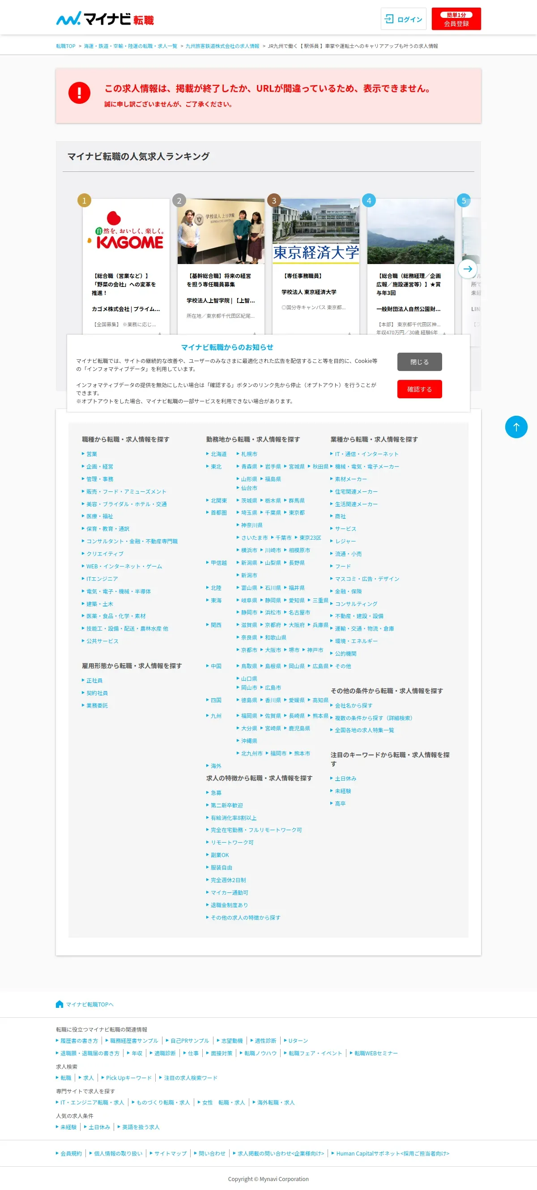The width and height of the screenshot is (537, 1190).
Task: Open the 海外 location link
Action: (x=216, y=766)
